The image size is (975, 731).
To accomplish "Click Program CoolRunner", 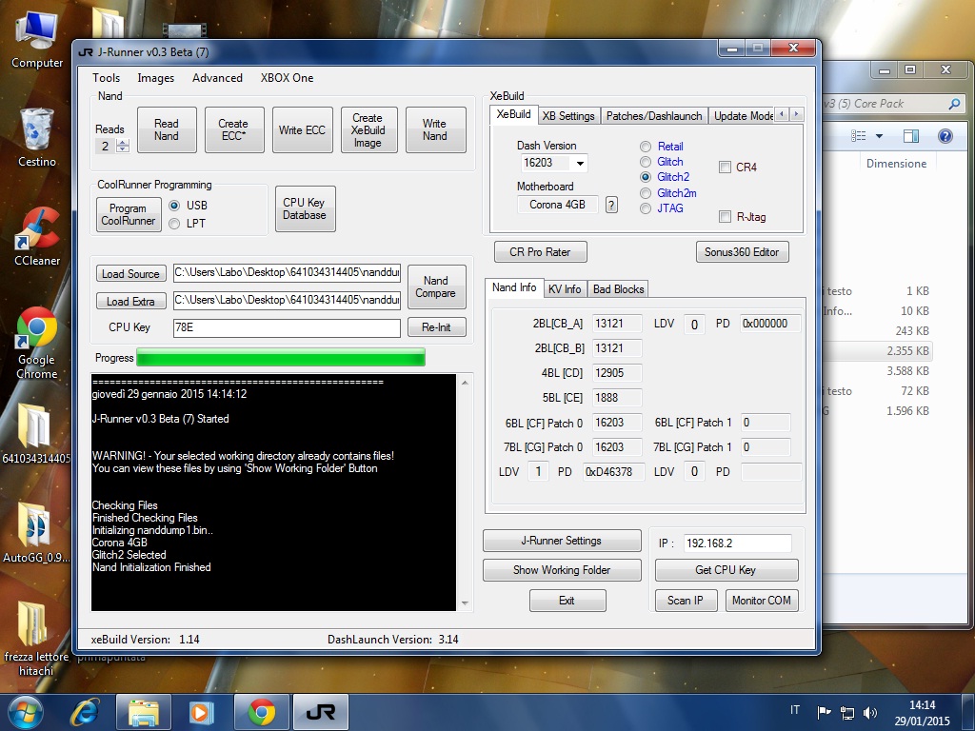I will click(x=129, y=214).
